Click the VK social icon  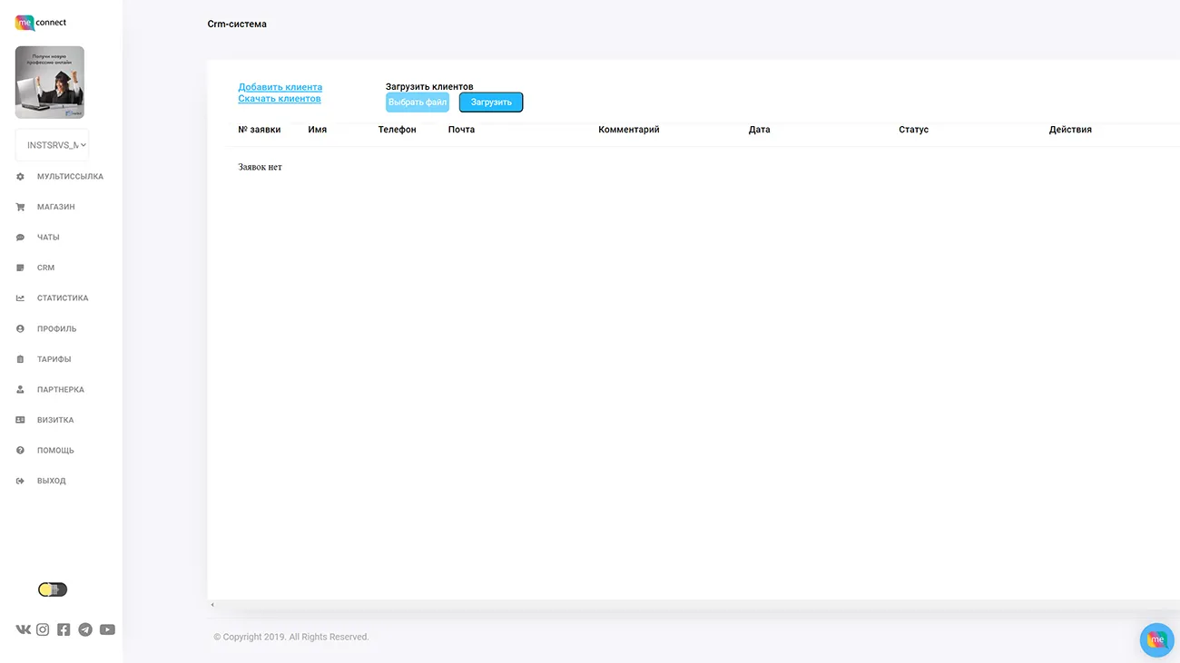point(23,629)
